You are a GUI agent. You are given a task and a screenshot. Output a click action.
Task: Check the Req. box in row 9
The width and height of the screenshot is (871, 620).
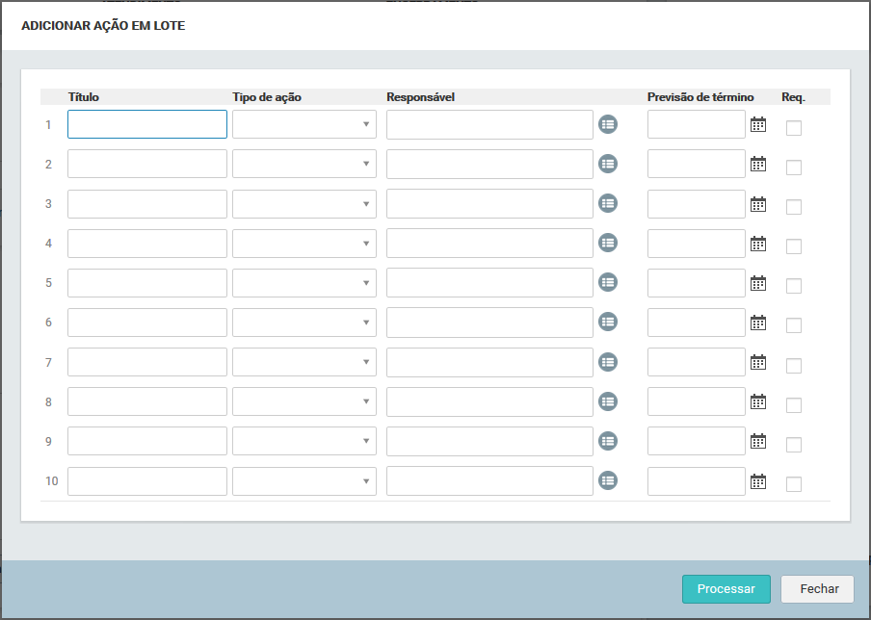click(794, 445)
